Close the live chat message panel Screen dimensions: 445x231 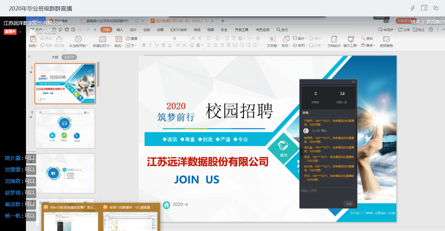click(353, 82)
